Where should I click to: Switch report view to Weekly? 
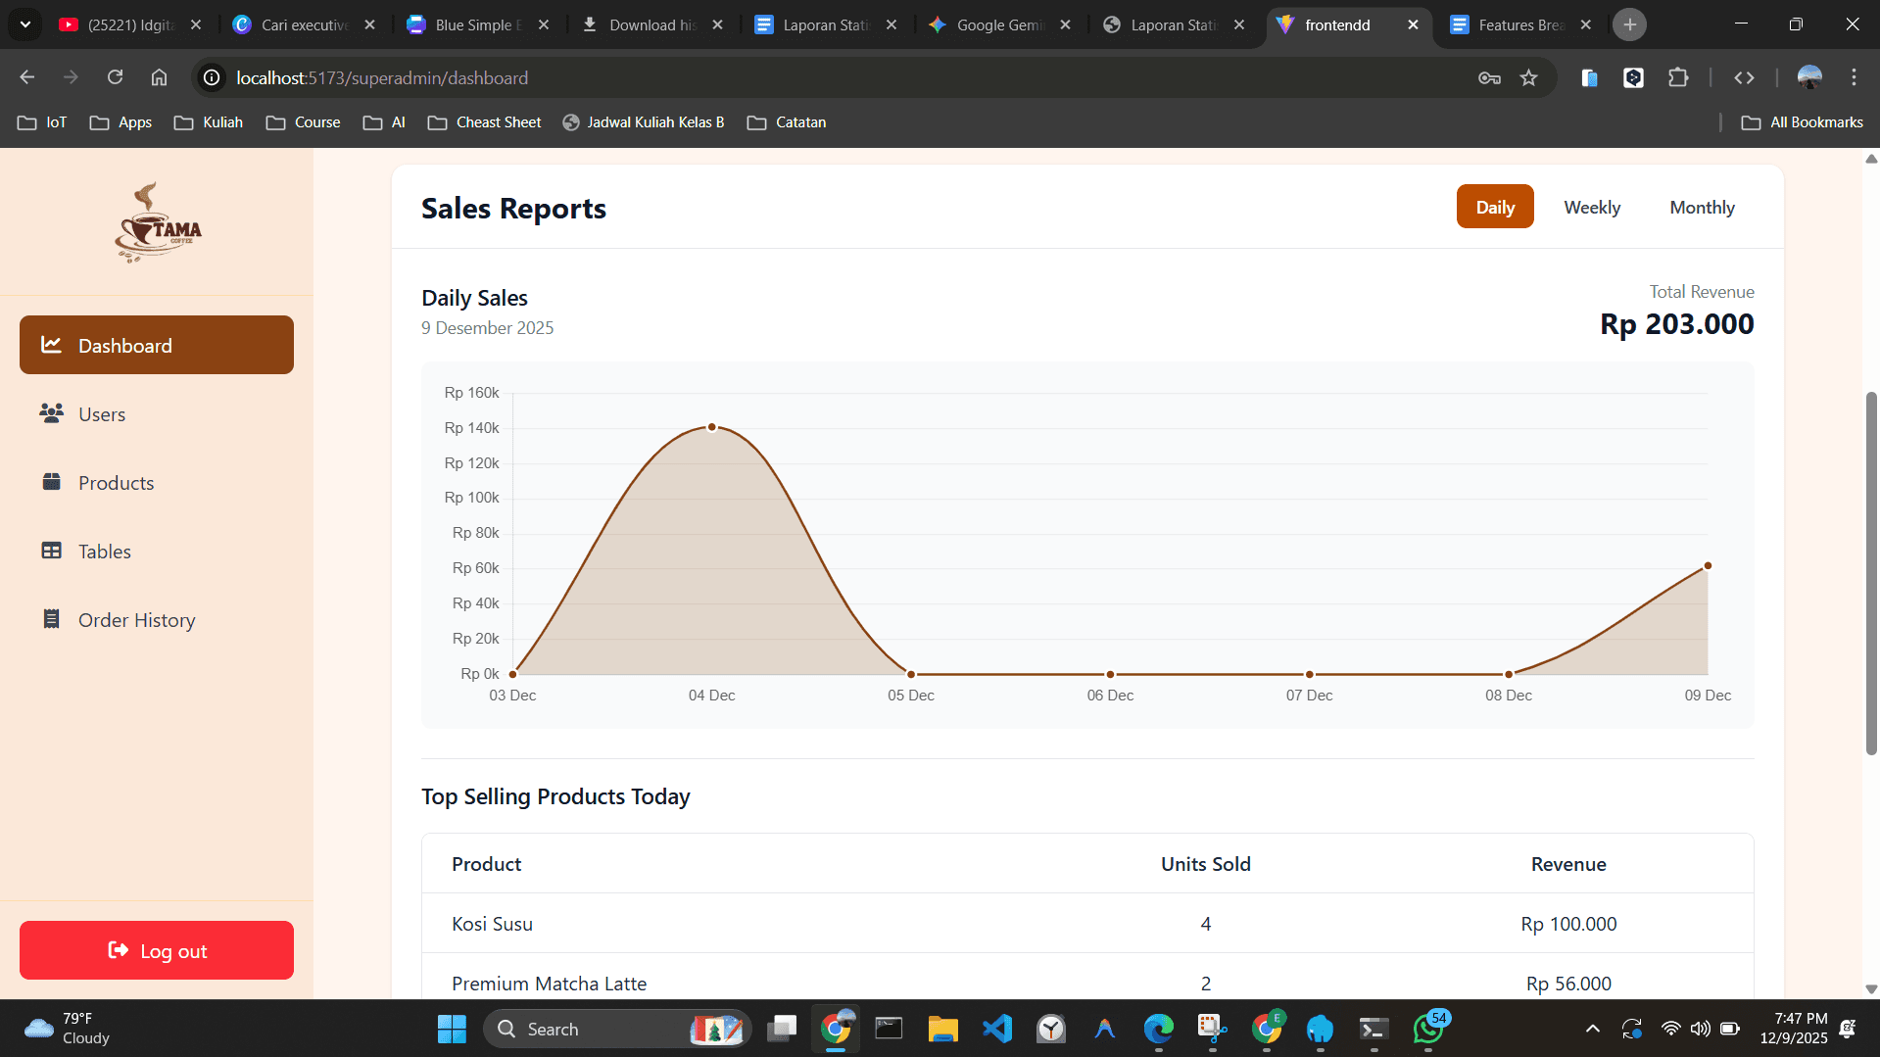[1591, 207]
